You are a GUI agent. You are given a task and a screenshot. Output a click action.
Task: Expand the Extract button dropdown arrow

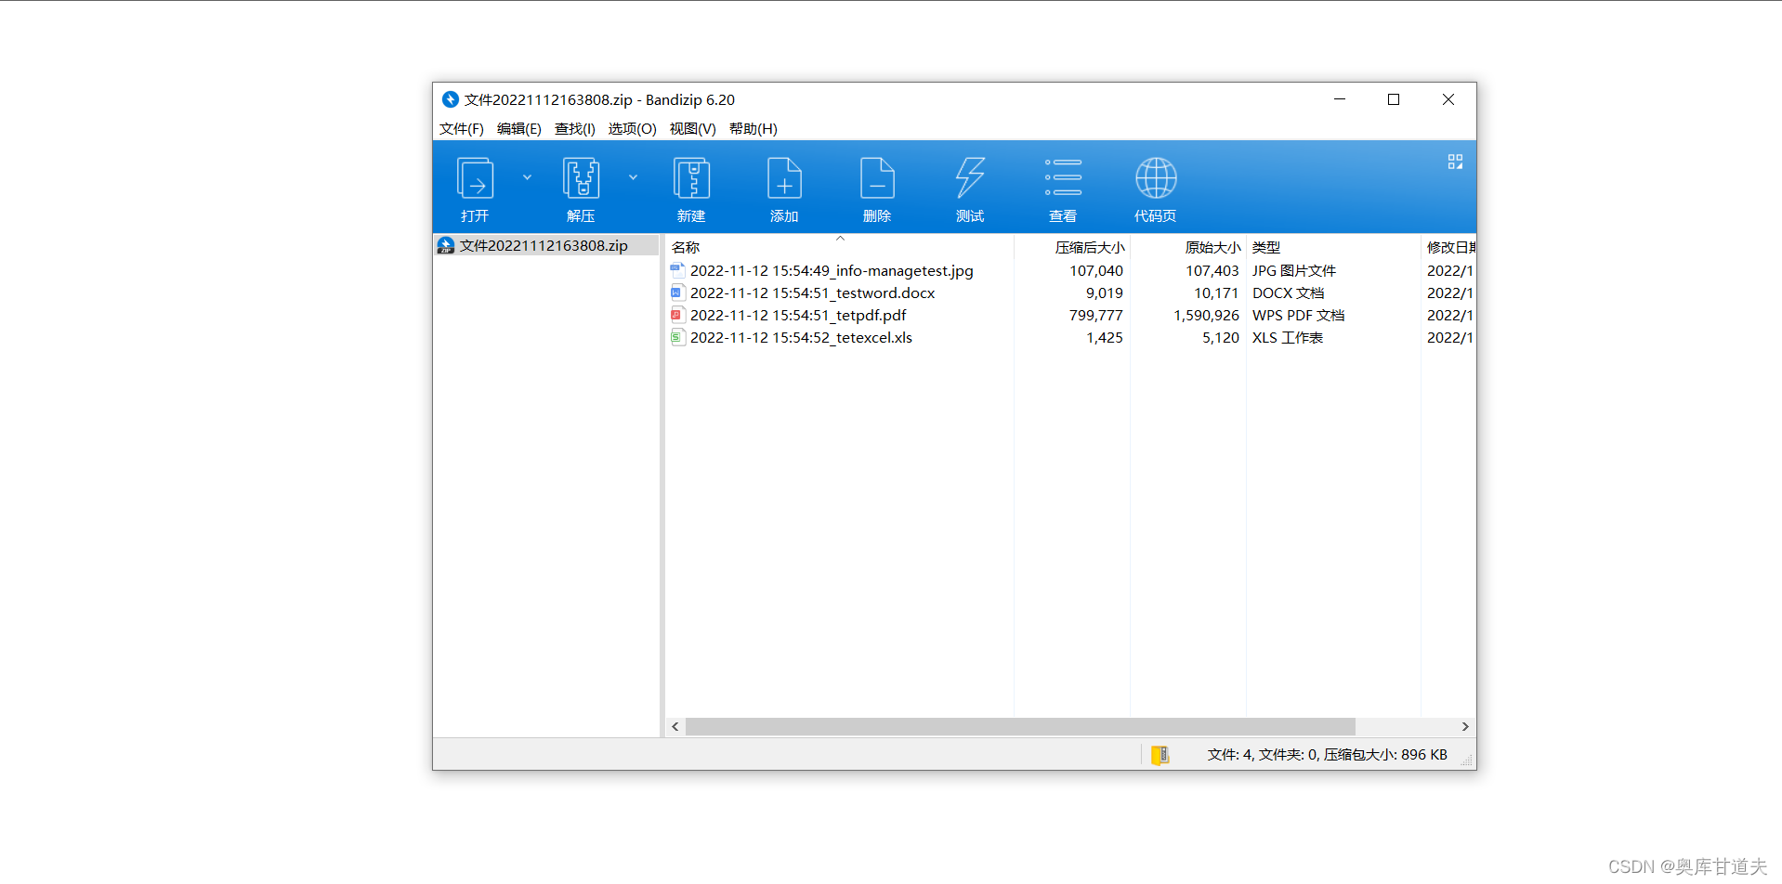point(633,177)
